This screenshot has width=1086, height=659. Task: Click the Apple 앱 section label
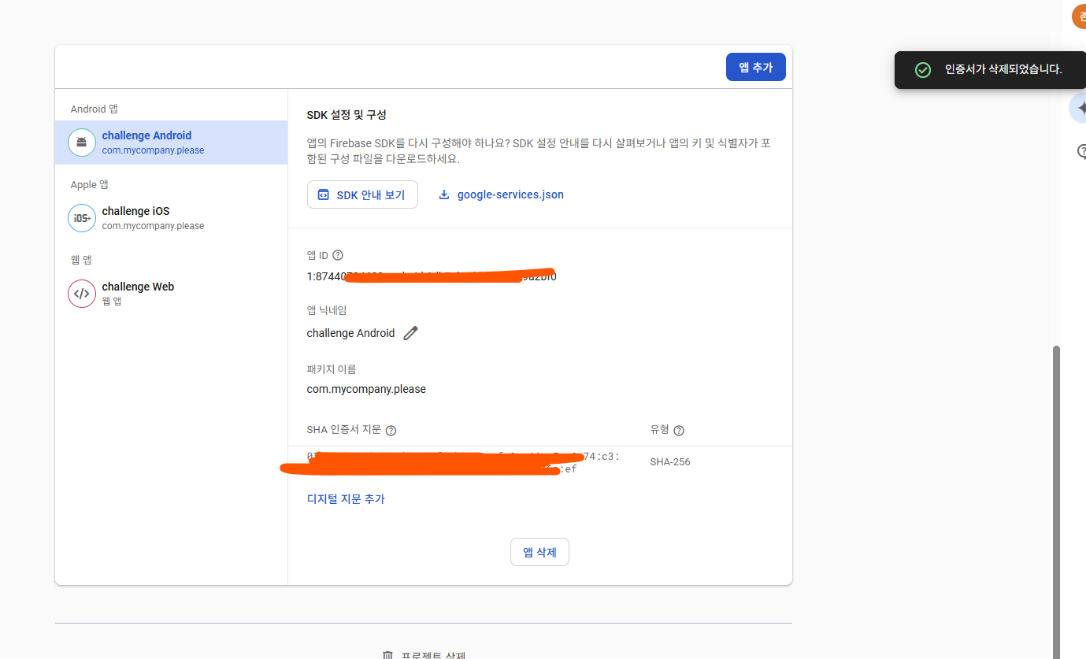[90, 184]
